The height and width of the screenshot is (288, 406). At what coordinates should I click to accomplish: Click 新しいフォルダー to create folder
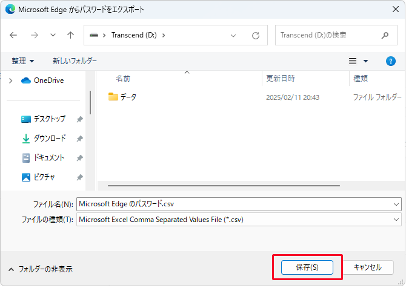(x=75, y=61)
